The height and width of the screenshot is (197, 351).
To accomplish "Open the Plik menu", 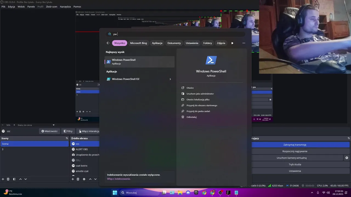I will pyautogui.click(x=3, y=7).
